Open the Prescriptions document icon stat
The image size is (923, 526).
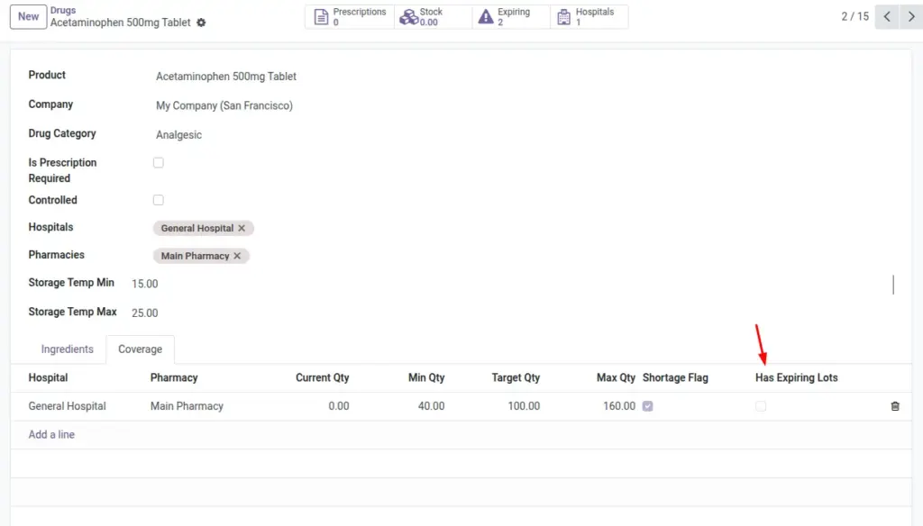(x=350, y=16)
